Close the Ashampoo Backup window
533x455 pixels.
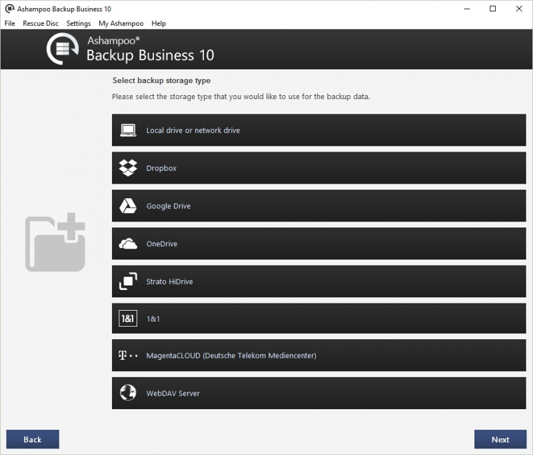coord(519,9)
